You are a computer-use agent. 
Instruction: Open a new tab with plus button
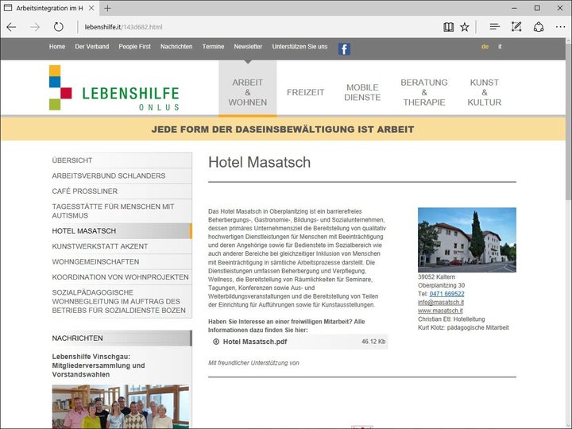pos(107,8)
